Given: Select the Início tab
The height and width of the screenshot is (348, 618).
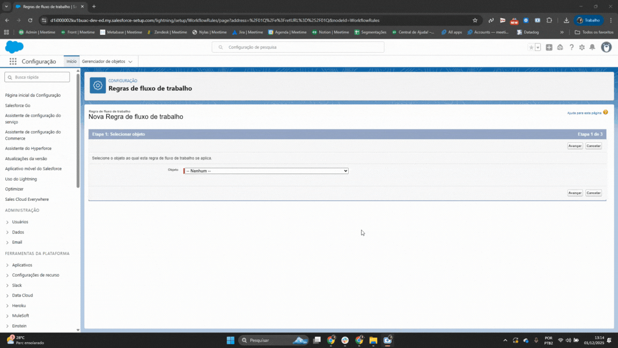Looking at the screenshot, I should pyautogui.click(x=71, y=61).
